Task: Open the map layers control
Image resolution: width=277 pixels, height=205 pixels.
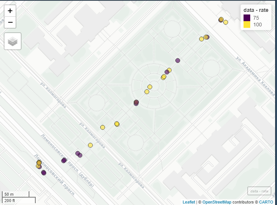Action: point(13,41)
